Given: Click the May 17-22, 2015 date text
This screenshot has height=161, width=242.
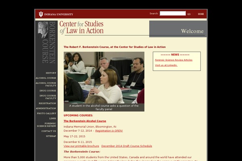Looking at the screenshot, I should tap(74, 136).
